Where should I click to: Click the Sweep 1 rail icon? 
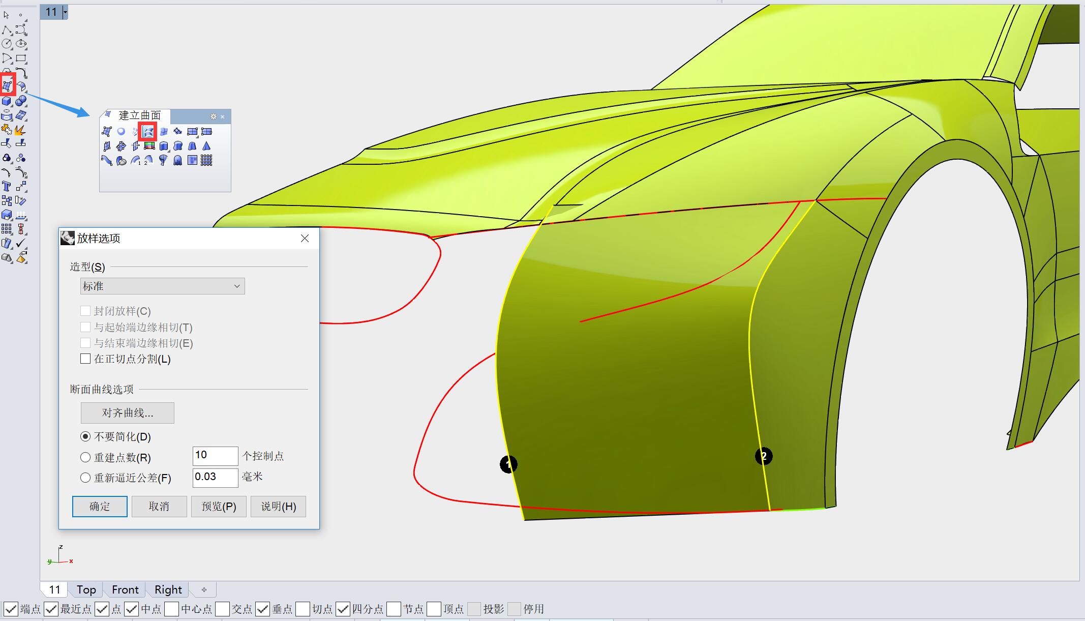(136, 160)
